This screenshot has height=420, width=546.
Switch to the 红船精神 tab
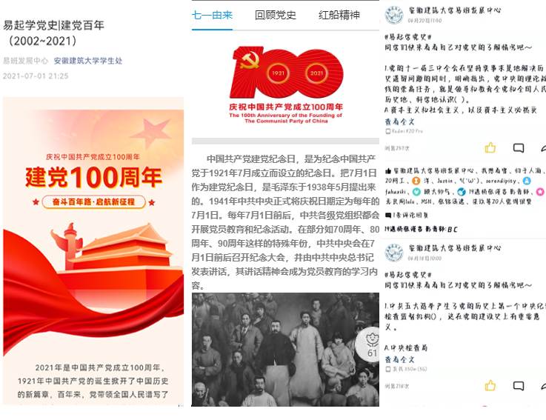pyautogui.click(x=339, y=15)
